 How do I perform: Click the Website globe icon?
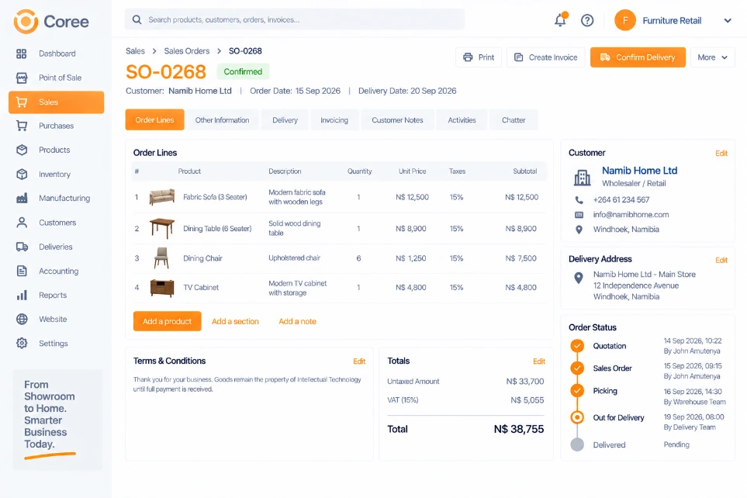pyautogui.click(x=22, y=319)
